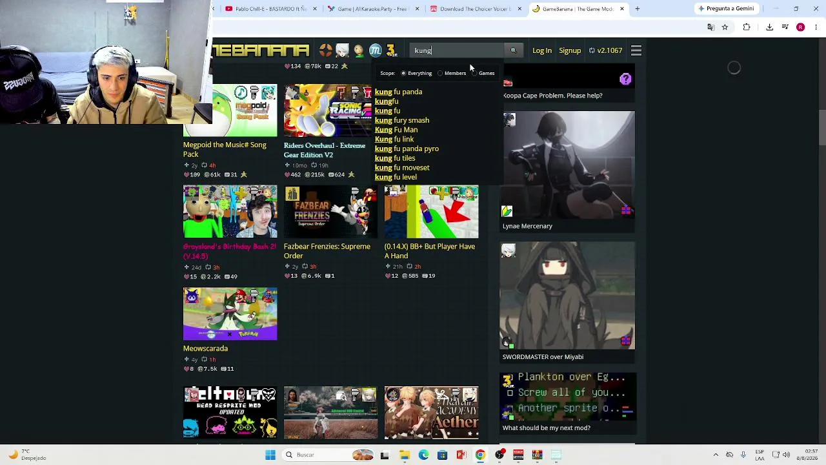Open the Megpoid the Music# Song Pack link
Image resolution: width=826 pixels, height=465 pixels.
point(225,150)
